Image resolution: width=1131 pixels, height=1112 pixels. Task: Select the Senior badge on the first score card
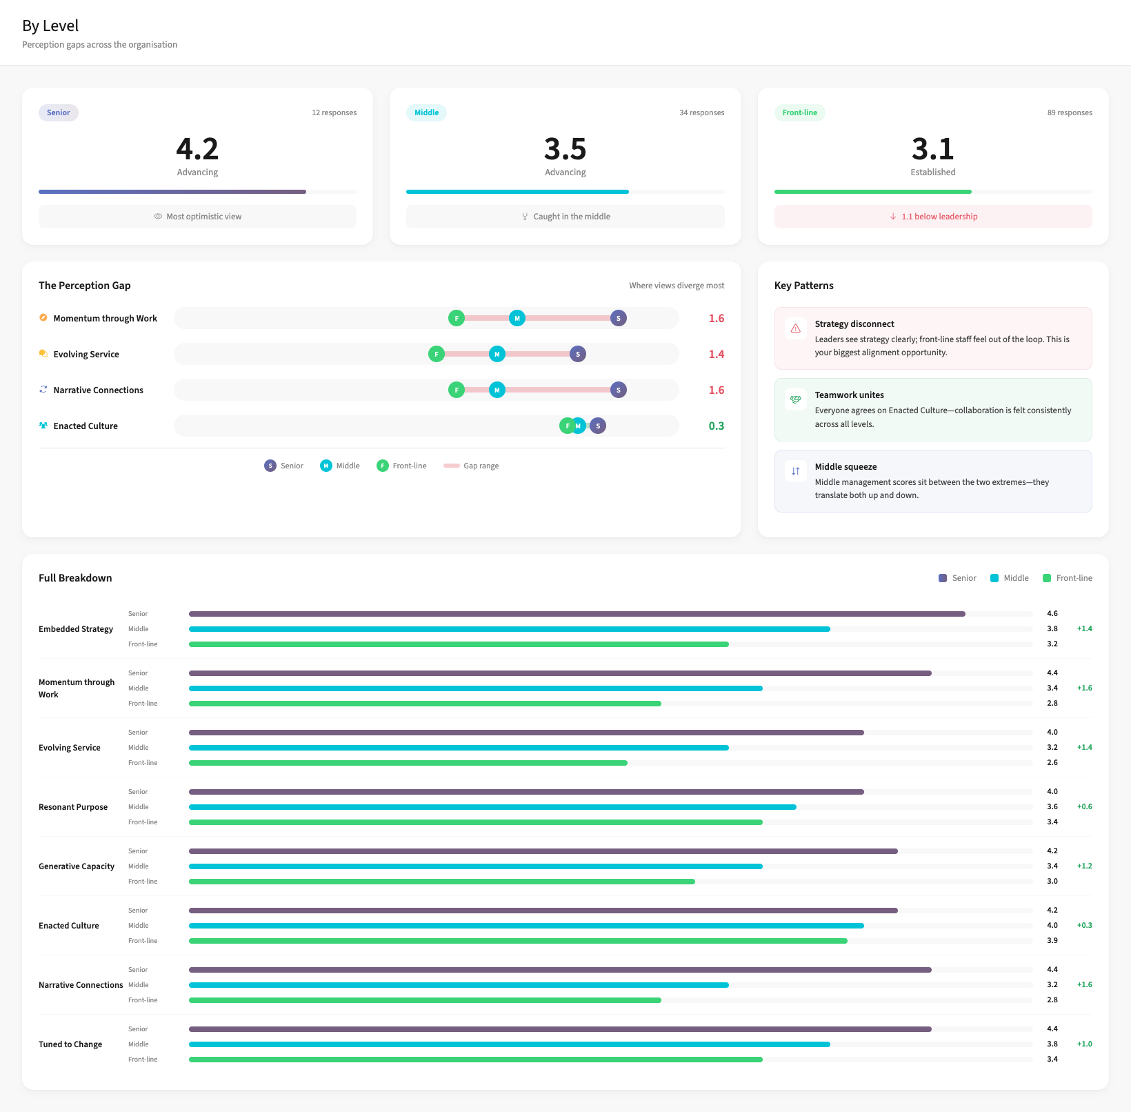pos(59,112)
